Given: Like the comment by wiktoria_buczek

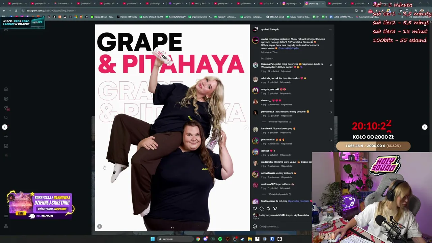Looking at the screenshot, I should coord(331,79).
